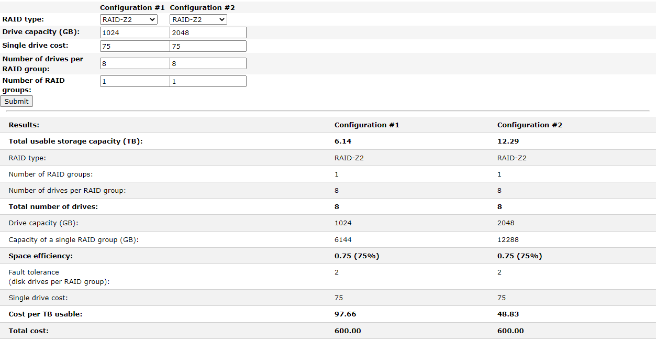Click the 'Space efficiency:' row label
Image resolution: width=657 pixels, height=340 pixels.
coord(41,256)
